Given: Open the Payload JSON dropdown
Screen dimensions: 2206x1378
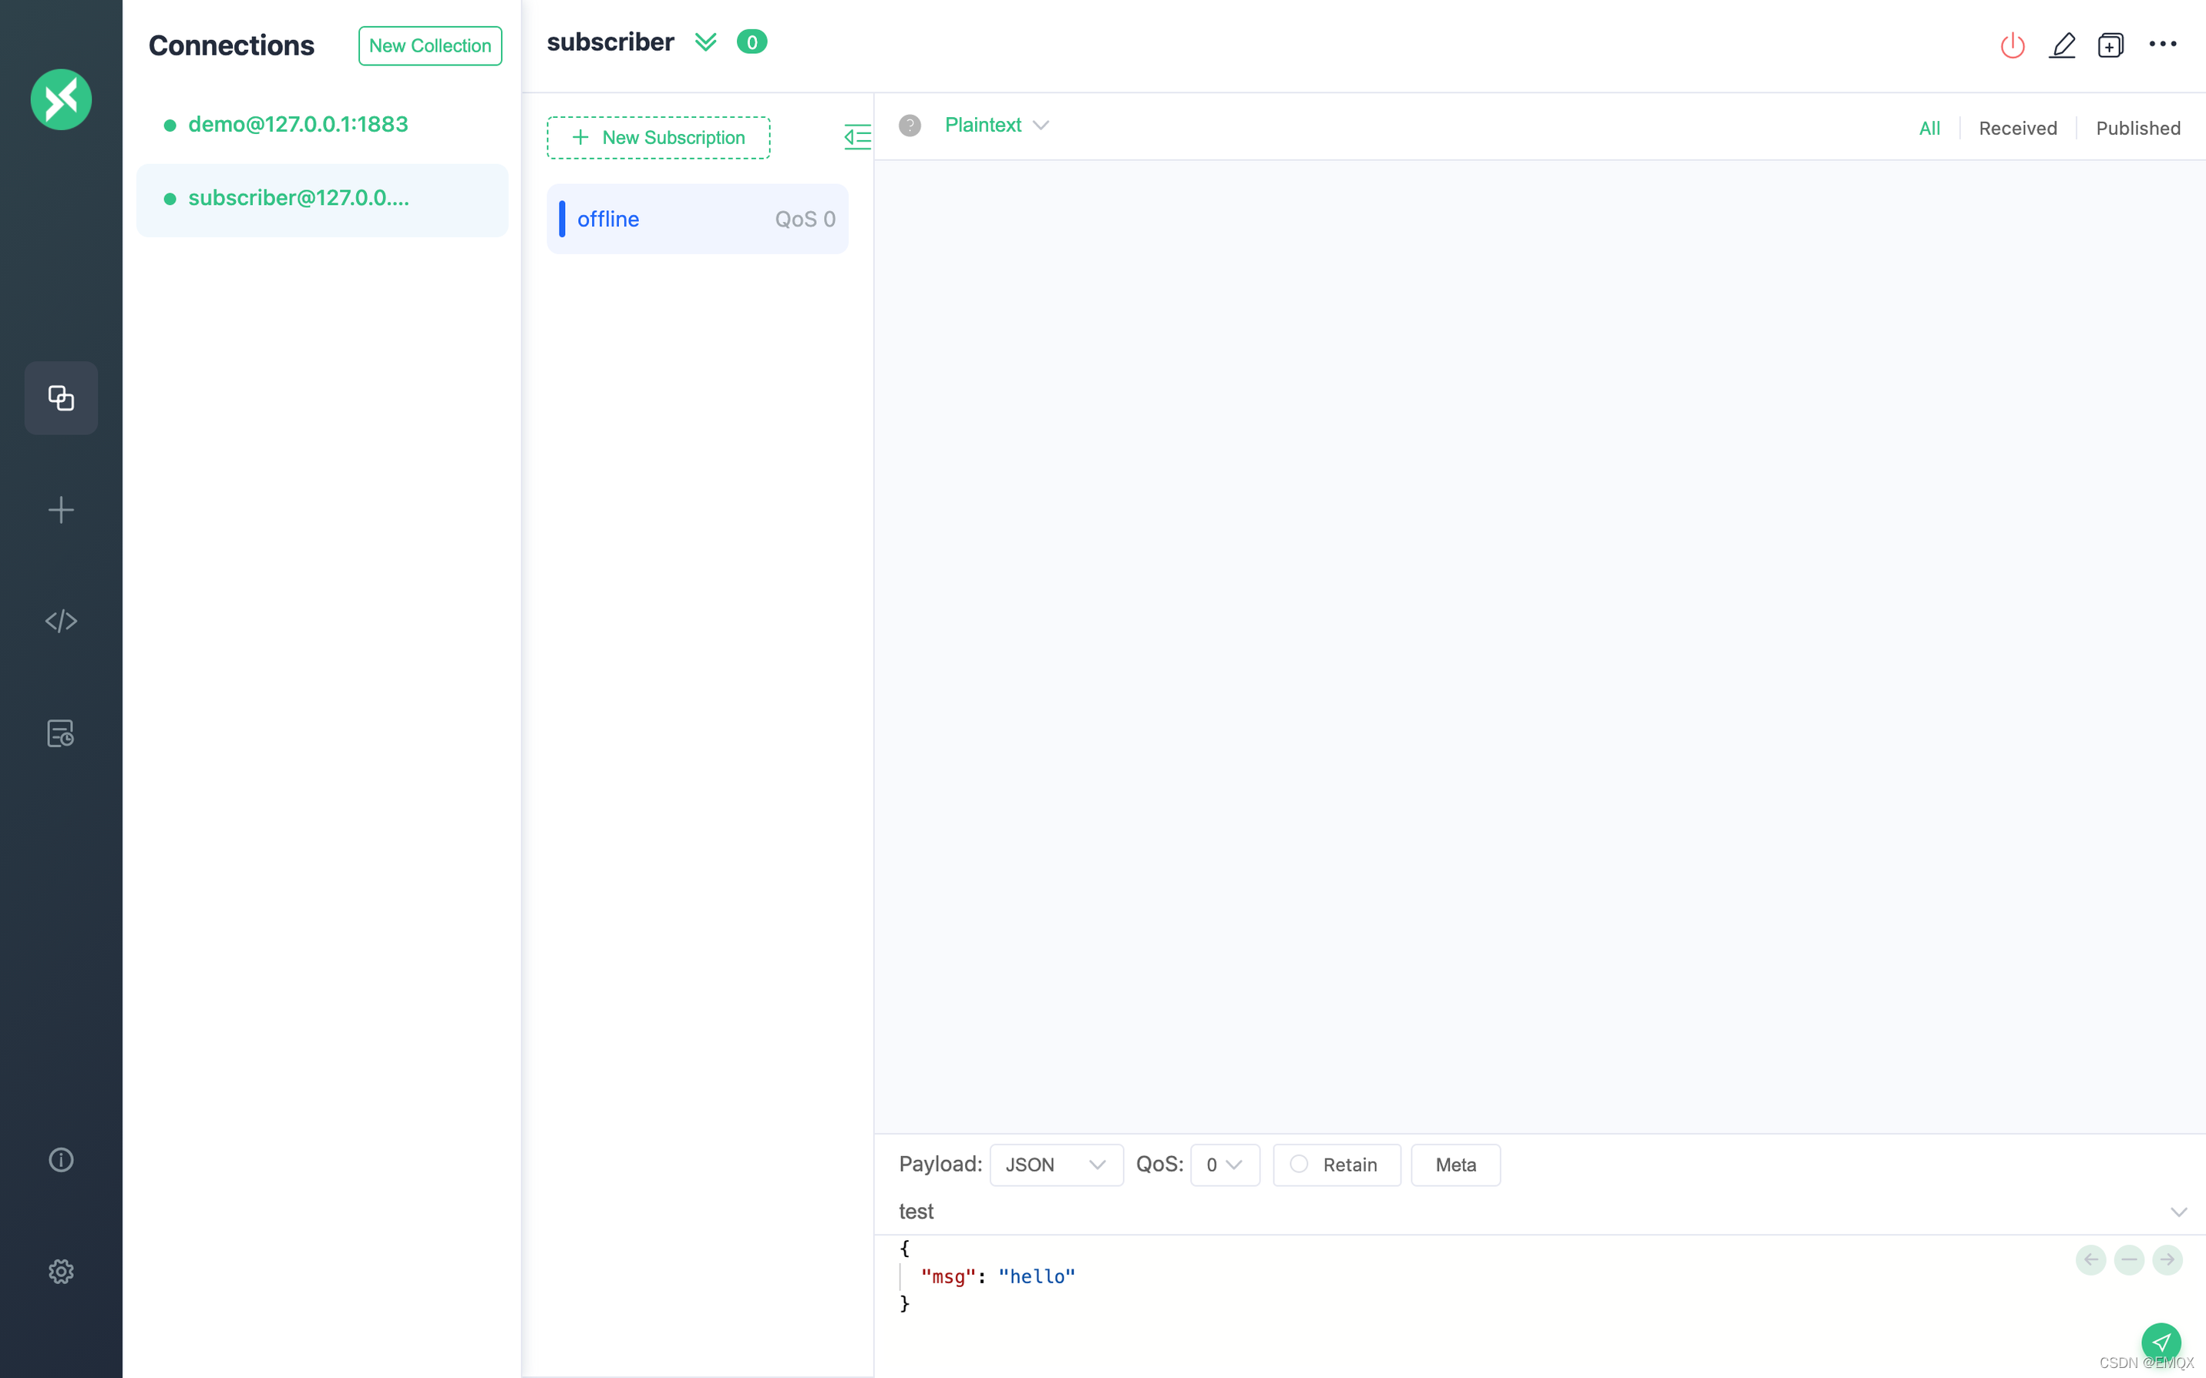Looking at the screenshot, I should (x=1055, y=1165).
